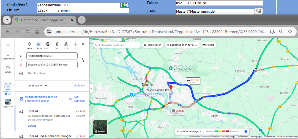Viewport: 298px width, 139px height.
Task: Click Zeppelinstraße 29 min sidebar shortcut
Action: click(x=8, y=89)
